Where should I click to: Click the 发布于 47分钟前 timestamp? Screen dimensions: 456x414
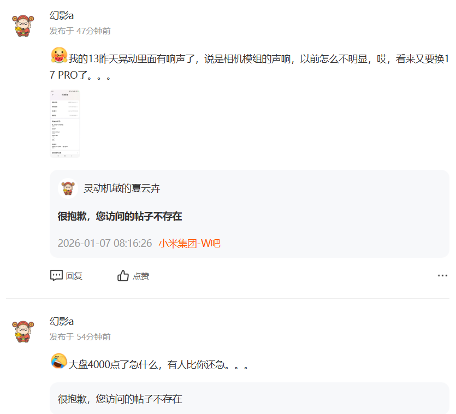80,31
